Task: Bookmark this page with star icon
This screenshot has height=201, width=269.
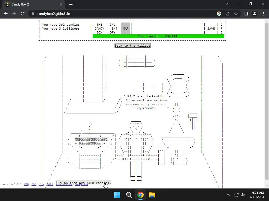Action: (x=236, y=14)
